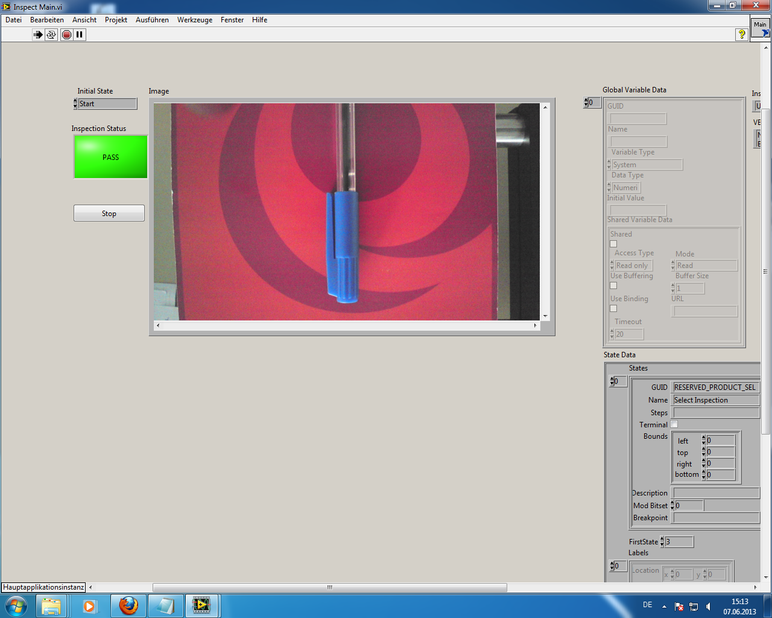Click the Bounds left value field
772x618 pixels.
coord(720,441)
